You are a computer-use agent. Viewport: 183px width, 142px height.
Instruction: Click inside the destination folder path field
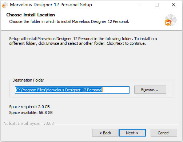(x=72, y=90)
